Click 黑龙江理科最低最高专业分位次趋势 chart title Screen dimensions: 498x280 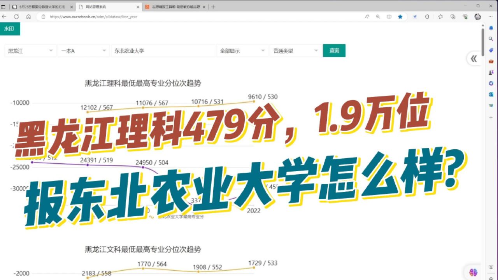coord(143,83)
